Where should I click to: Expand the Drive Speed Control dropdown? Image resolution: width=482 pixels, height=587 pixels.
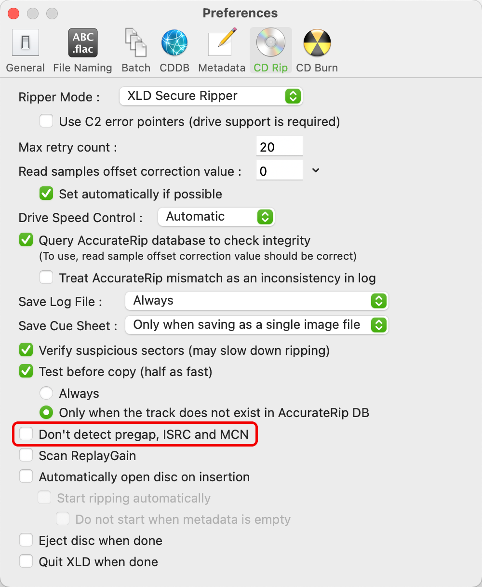pyautogui.click(x=216, y=217)
